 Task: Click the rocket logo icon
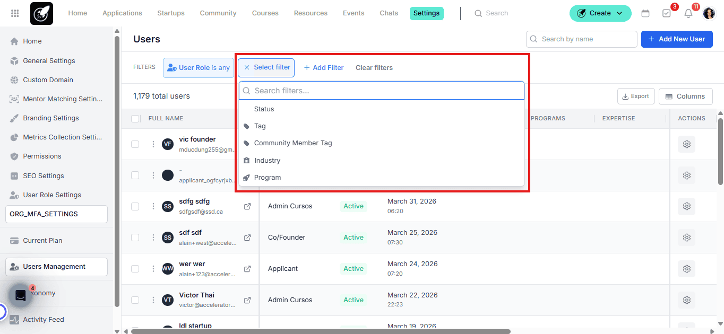(x=41, y=13)
